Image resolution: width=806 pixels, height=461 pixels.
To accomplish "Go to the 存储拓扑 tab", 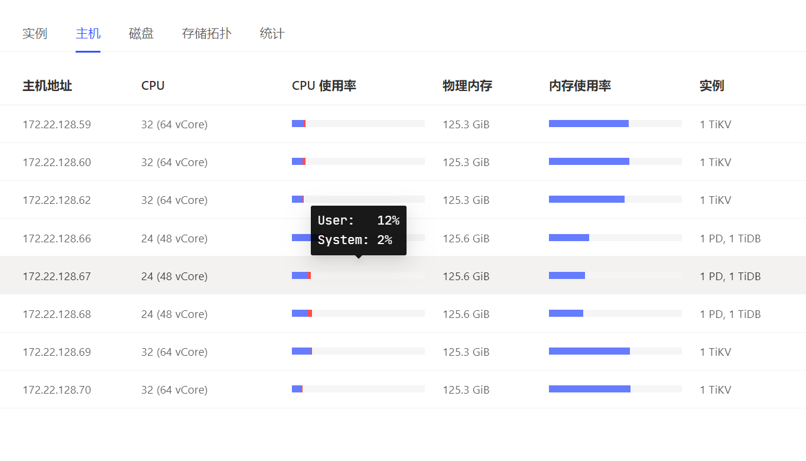I will [x=207, y=34].
